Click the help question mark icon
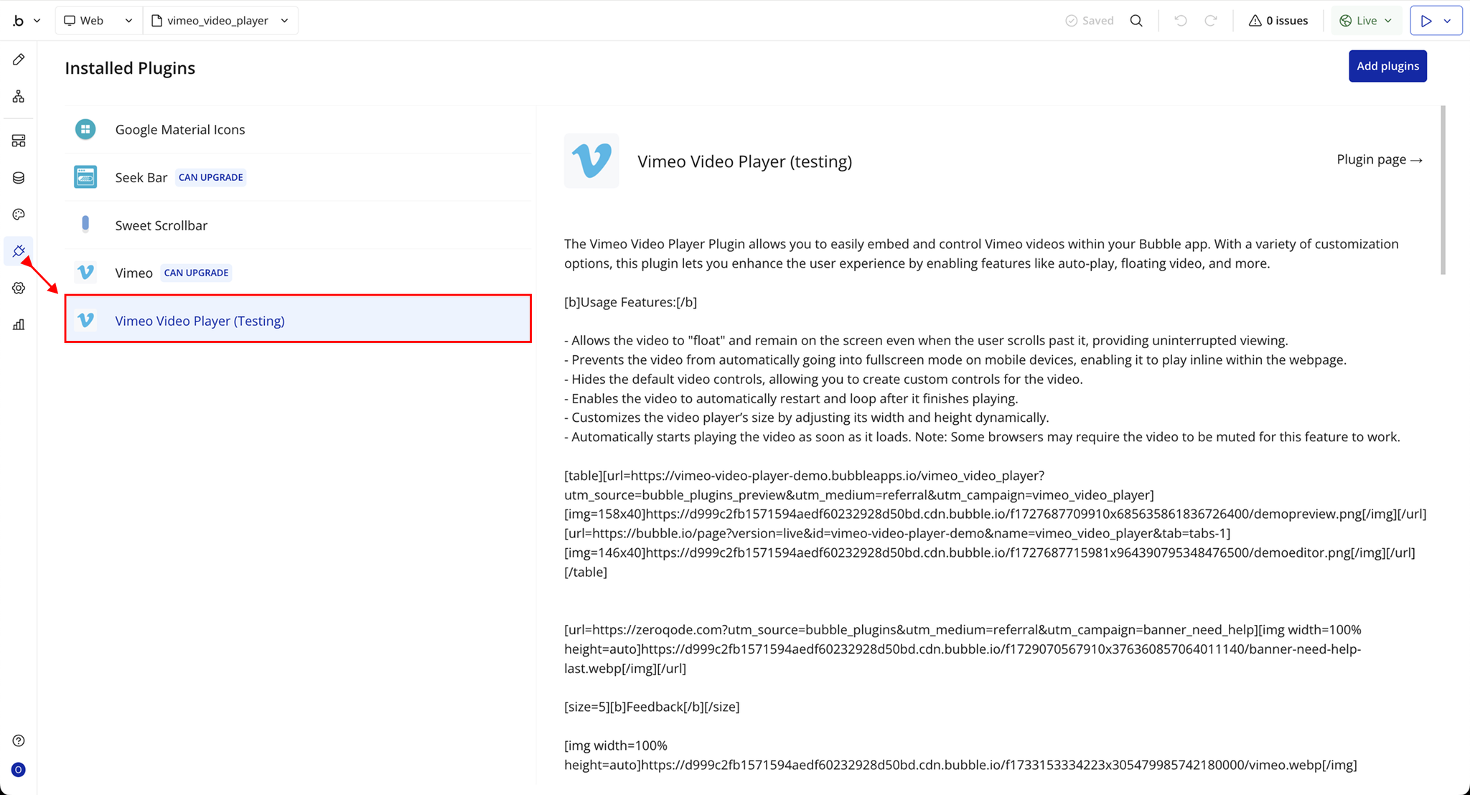The height and width of the screenshot is (795, 1470). pyautogui.click(x=19, y=740)
